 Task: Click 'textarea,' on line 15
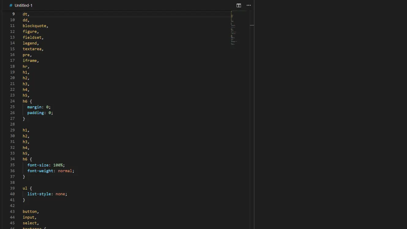33,49
